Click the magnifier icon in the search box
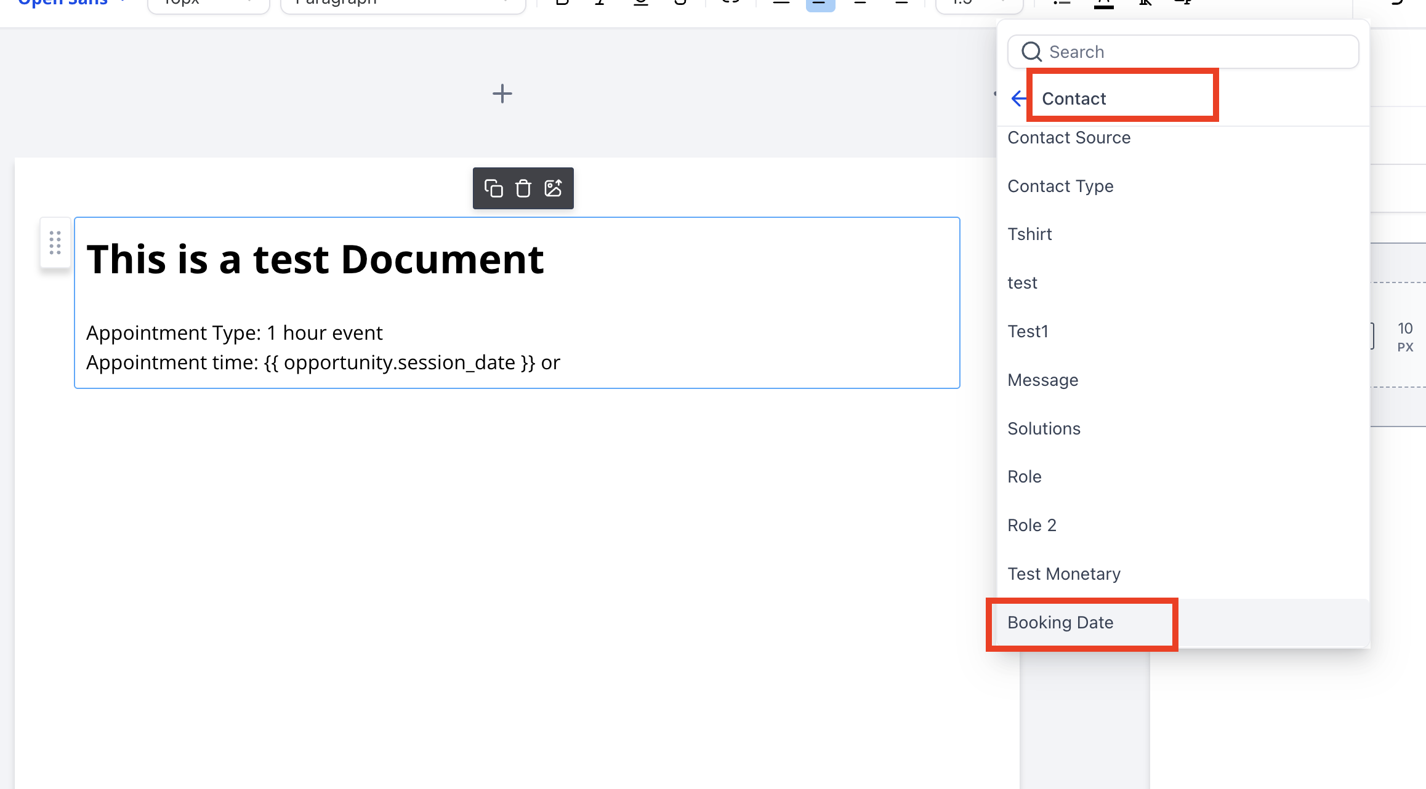 1031,52
